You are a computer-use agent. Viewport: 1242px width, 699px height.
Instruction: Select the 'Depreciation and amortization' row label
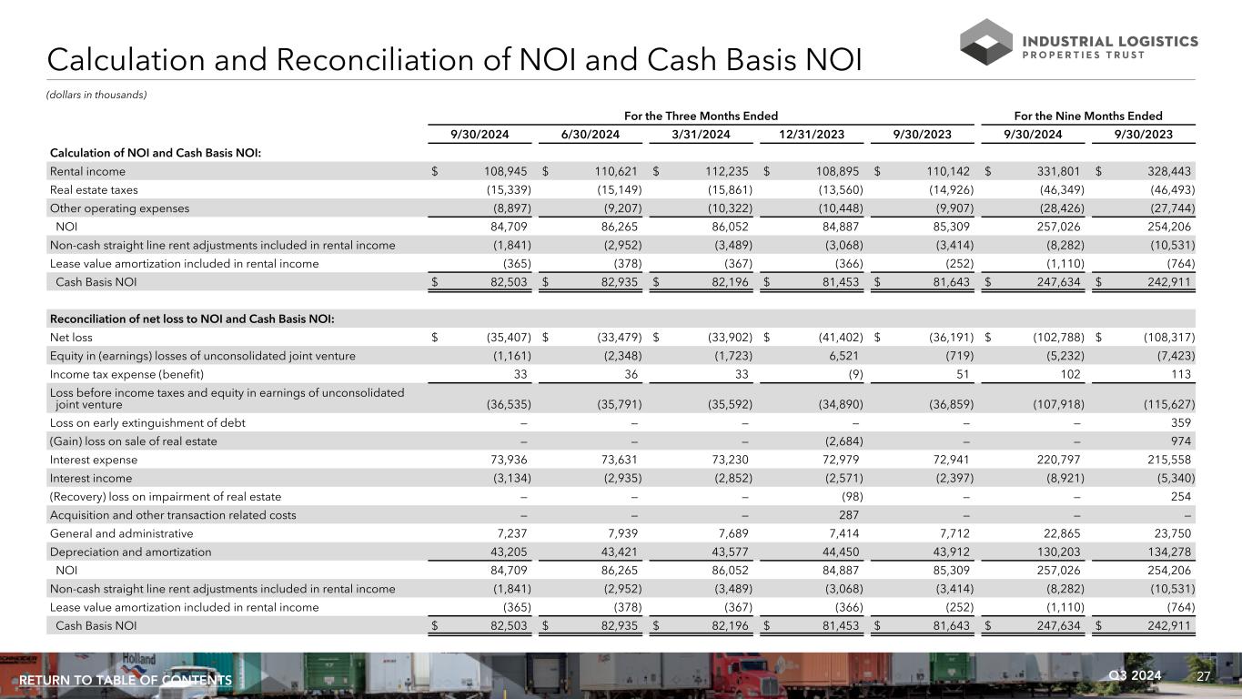pyautogui.click(x=130, y=552)
